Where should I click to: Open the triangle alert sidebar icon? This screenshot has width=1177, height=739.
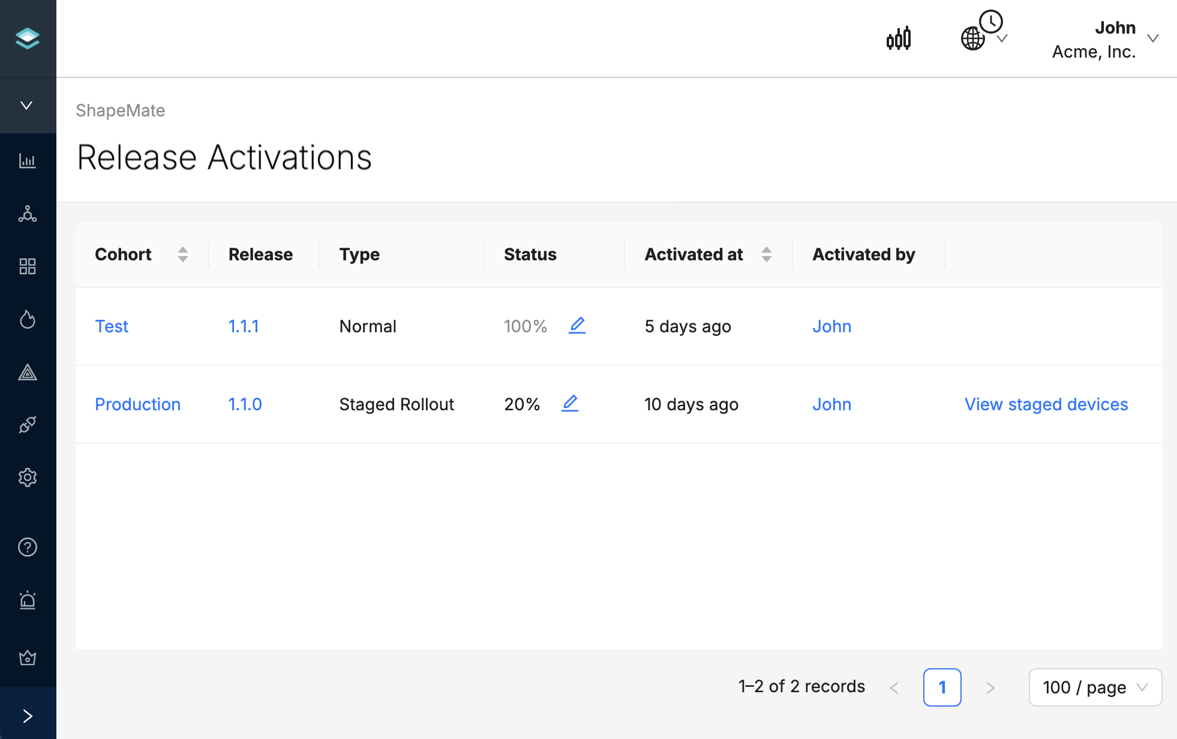coord(28,372)
